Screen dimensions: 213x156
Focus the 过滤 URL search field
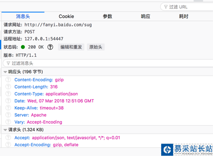coord(187,7)
